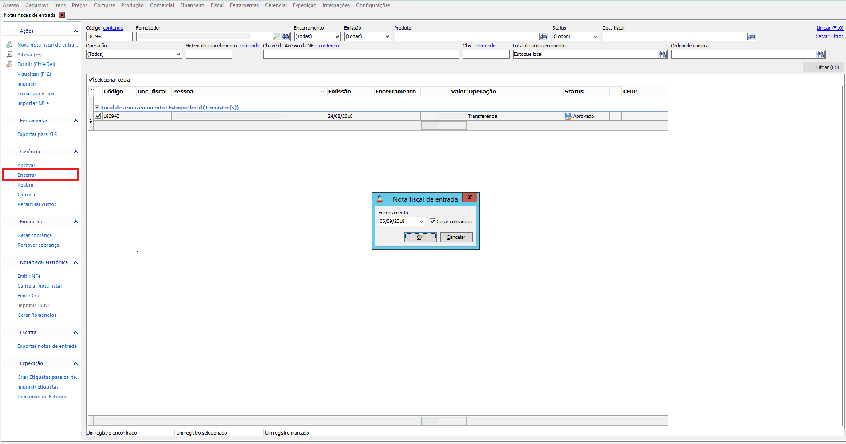The image size is (846, 444).
Task: Click the Código contendo link
Action: 113,28
